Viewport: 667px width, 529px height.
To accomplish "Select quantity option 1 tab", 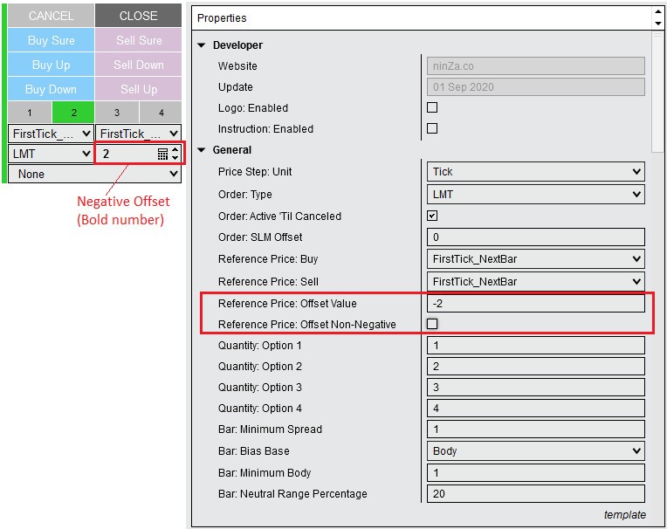I will [30, 113].
